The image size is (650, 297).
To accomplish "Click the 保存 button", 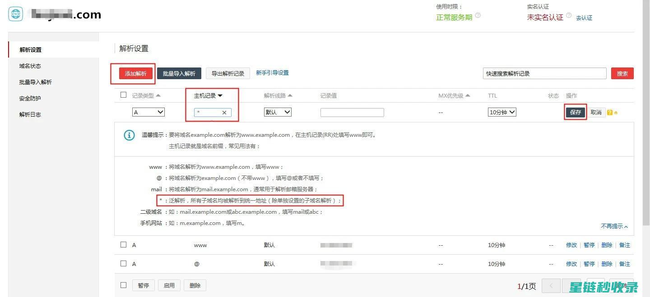I will pos(576,112).
